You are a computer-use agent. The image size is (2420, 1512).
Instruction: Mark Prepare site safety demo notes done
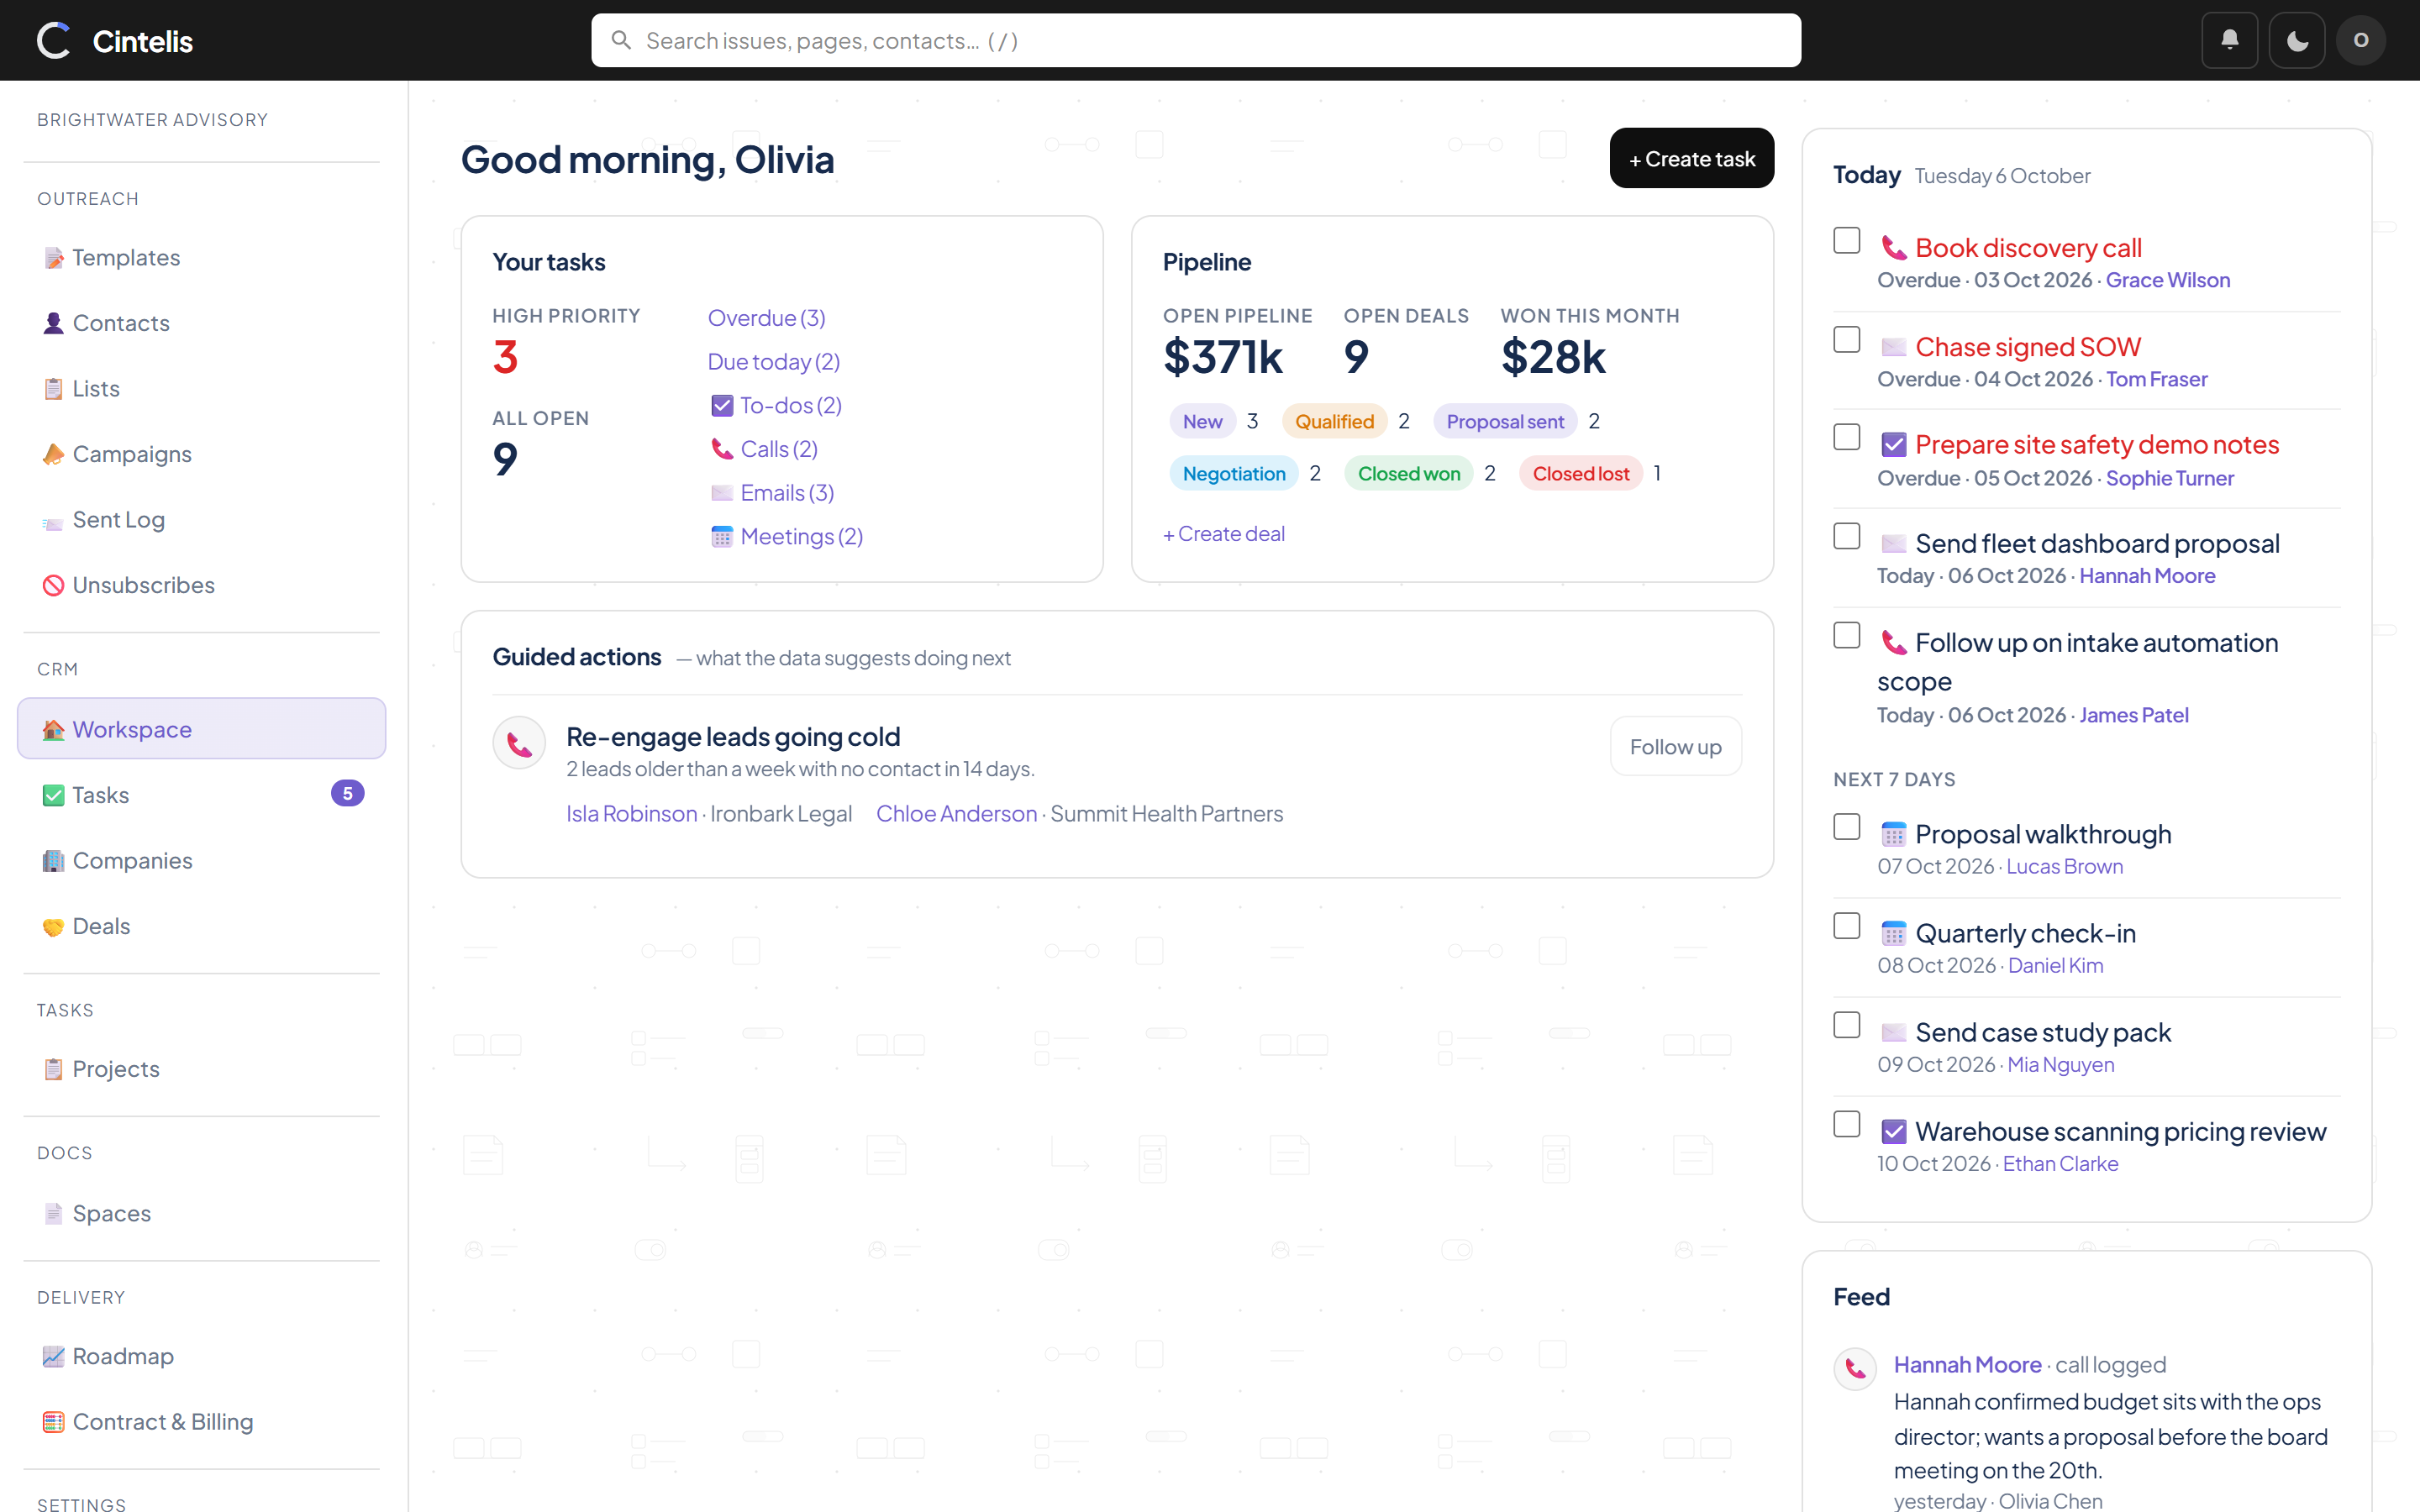coord(1846,438)
